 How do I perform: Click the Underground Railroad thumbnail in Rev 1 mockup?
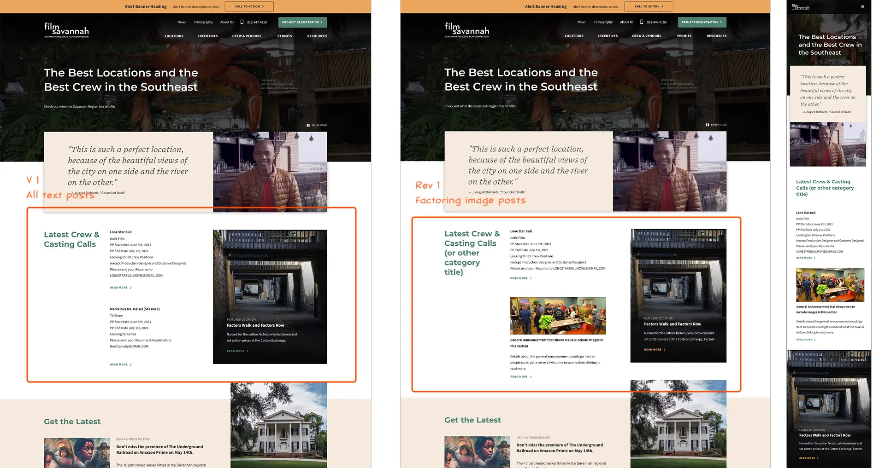tap(477, 452)
